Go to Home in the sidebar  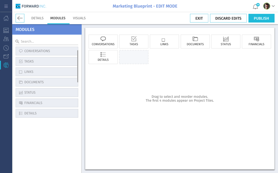click(x=6, y=18)
